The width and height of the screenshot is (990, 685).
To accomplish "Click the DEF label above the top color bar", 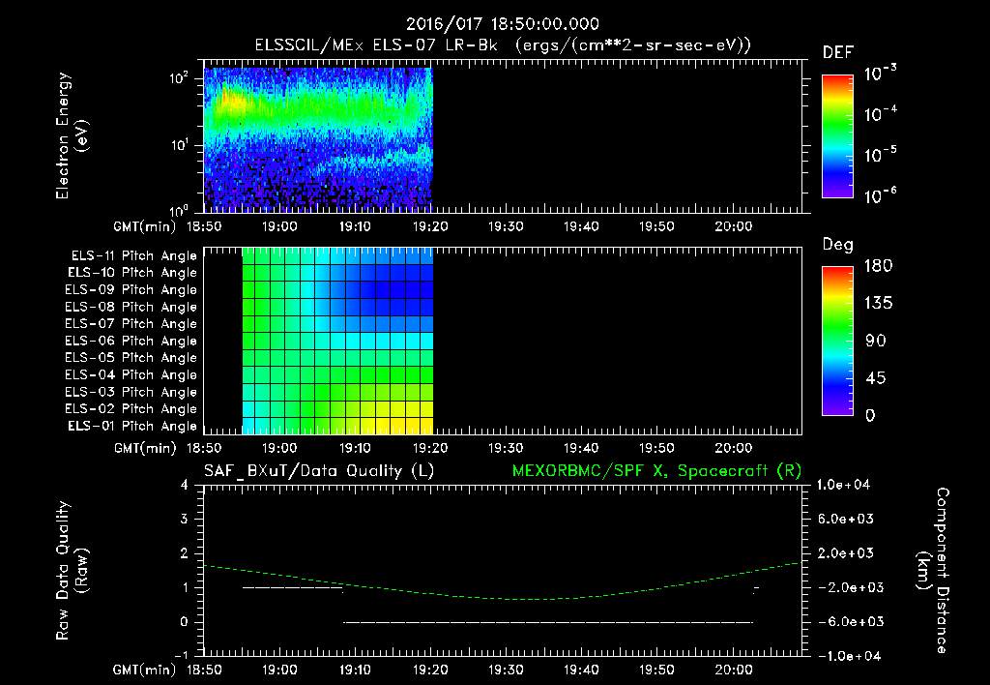I will pos(838,53).
